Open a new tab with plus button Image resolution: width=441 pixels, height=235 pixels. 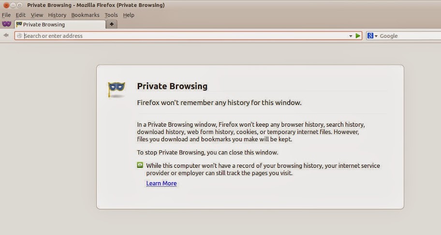pyautogui.click(x=112, y=25)
